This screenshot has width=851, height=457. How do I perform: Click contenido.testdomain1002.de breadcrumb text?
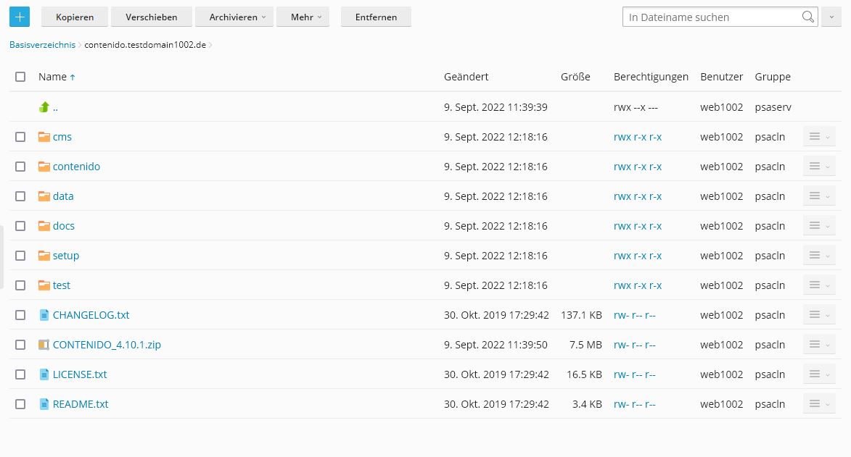[x=145, y=45]
